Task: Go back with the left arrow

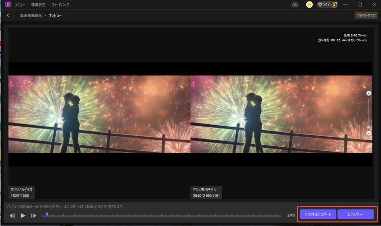Action: [x=8, y=16]
